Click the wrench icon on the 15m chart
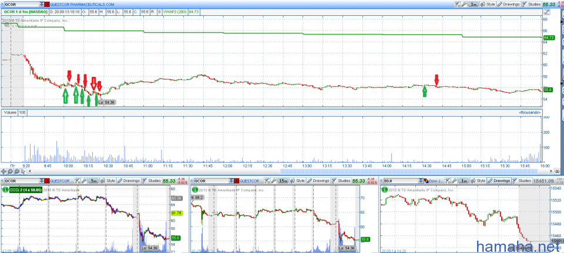The height and width of the screenshot is (253, 564). 273,181
